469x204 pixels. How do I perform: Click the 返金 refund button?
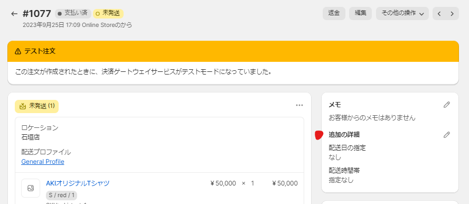pyautogui.click(x=334, y=13)
